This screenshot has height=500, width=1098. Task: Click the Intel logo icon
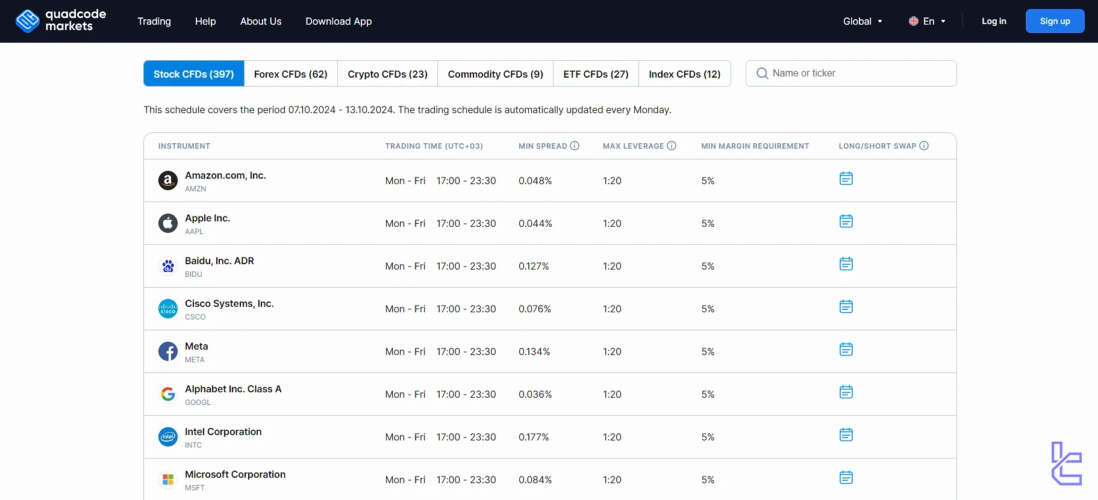[168, 437]
